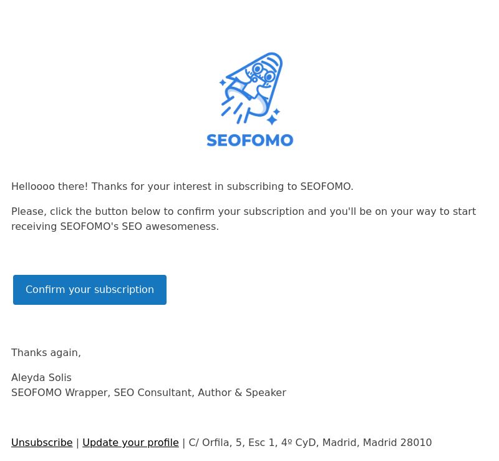499x461 pixels.
Task: Click the mascot's round glasses
Action: coord(263,72)
